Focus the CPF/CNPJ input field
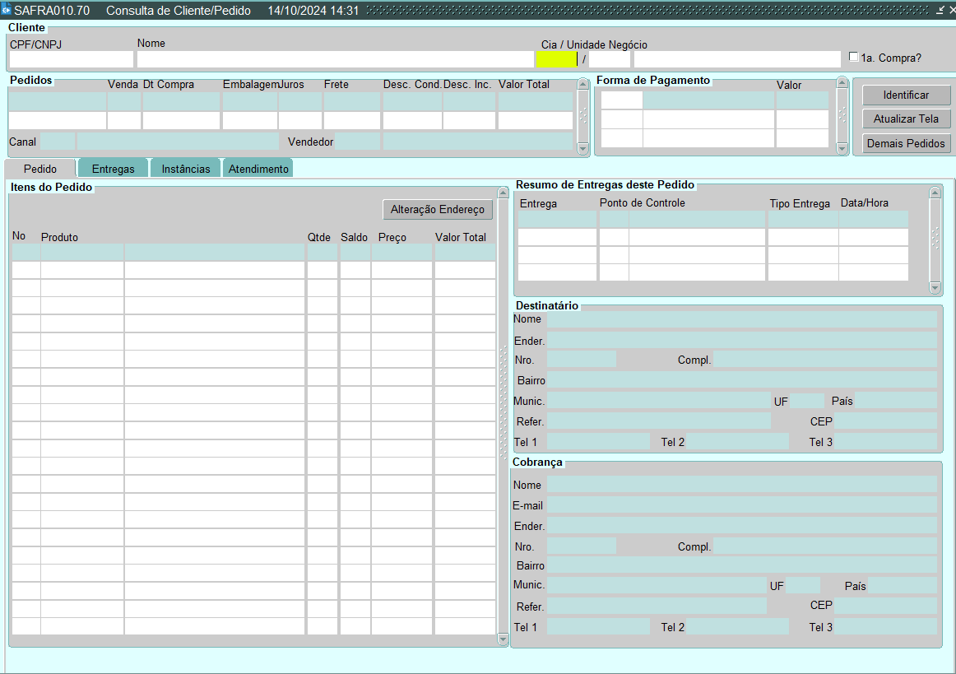 pyautogui.click(x=71, y=59)
